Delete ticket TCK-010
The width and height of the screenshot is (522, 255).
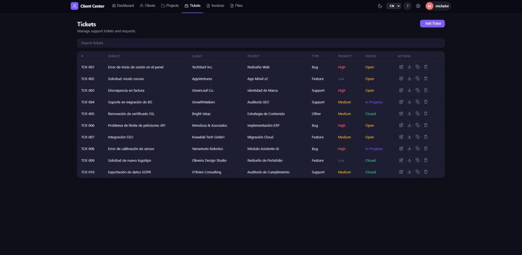click(x=425, y=172)
